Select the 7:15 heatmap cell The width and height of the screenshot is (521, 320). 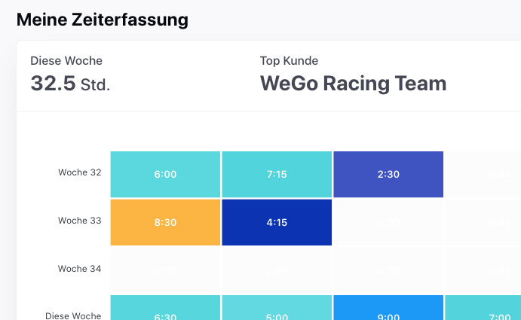[277, 174]
